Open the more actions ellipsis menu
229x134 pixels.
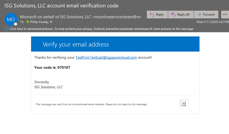pyautogui.click(x=225, y=15)
